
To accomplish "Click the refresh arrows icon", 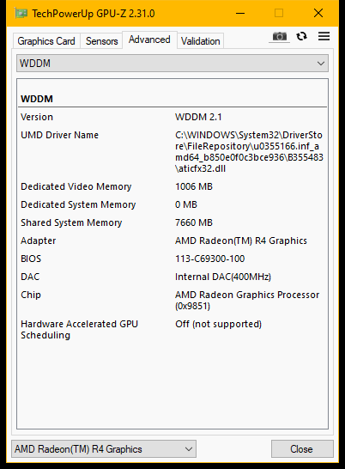I will coord(301,36).
